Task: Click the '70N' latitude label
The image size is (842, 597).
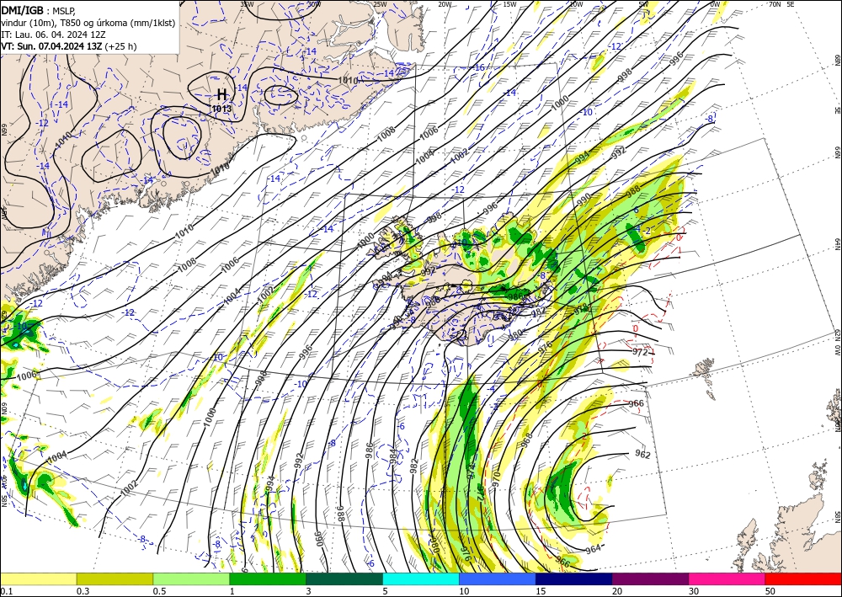Action: point(775,4)
